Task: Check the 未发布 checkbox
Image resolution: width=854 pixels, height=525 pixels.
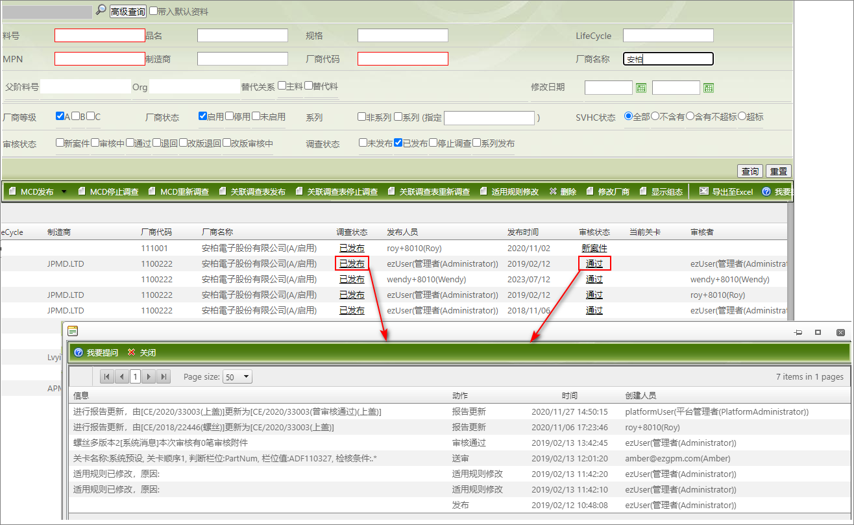Action: click(363, 142)
